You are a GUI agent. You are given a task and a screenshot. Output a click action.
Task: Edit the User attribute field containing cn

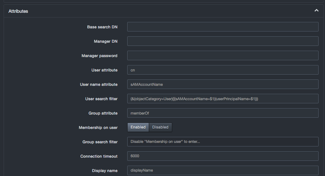coord(223,70)
